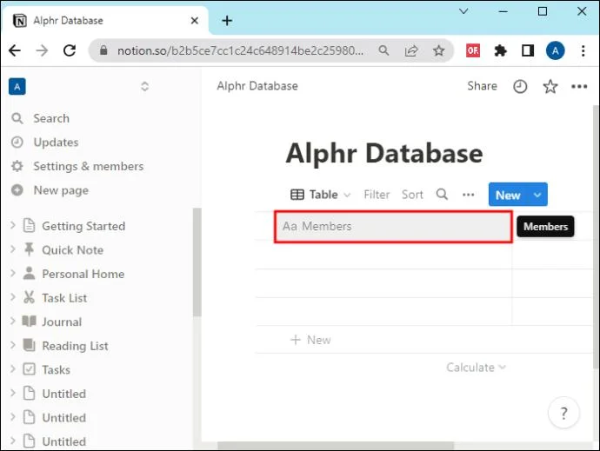Open Updates in the sidebar
The height and width of the screenshot is (451, 600).
coord(56,143)
